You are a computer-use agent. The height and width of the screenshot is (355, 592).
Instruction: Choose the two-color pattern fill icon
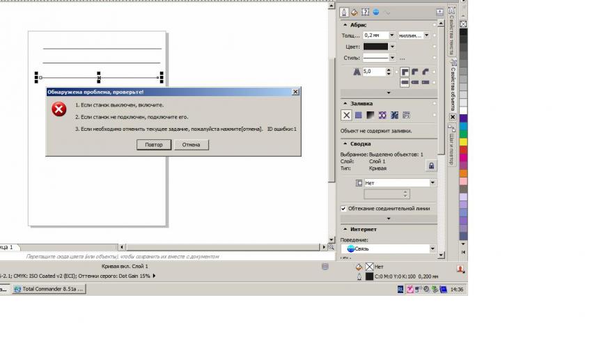tap(382, 115)
